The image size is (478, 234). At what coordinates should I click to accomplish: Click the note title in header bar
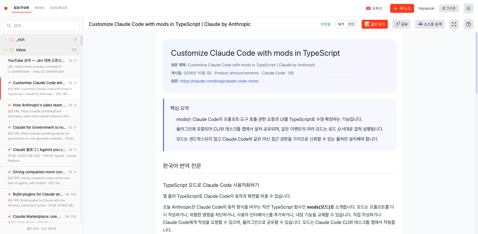[170, 24]
